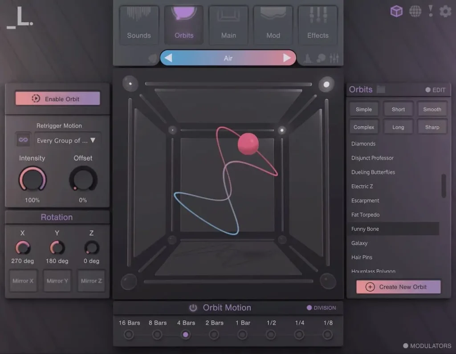The height and width of the screenshot is (354, 456).
Task: Click the Create New Orbit button
Action: click(x=398, y=287)
